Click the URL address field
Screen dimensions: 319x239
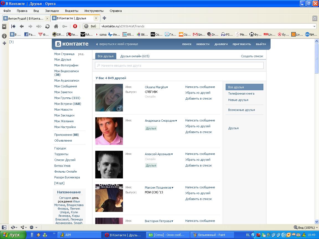coord(206,26)
